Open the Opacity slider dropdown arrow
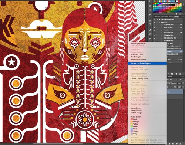Image resolution: width=185 pixels, height=145 pixels. click(183, 83)
